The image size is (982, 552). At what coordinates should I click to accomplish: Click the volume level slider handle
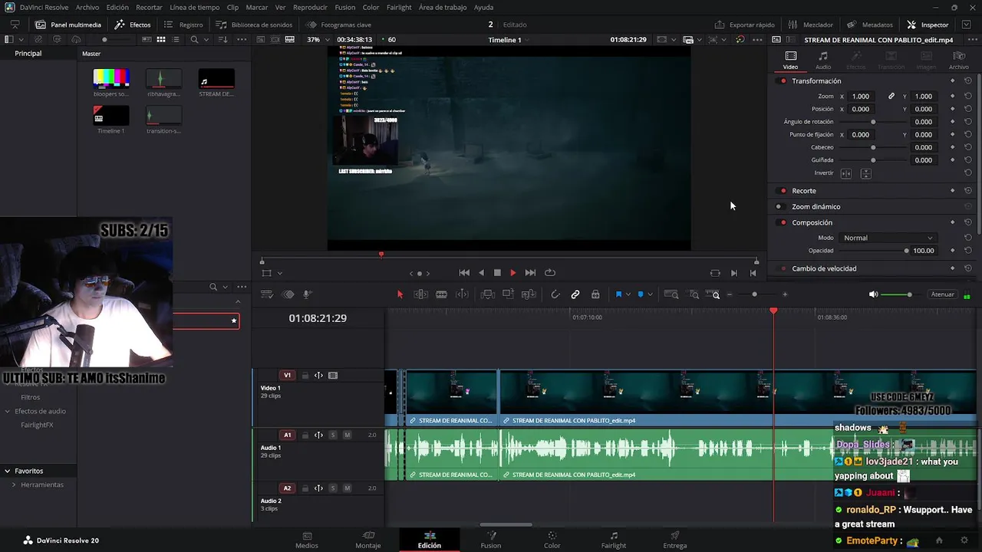(x=910, y=294)
